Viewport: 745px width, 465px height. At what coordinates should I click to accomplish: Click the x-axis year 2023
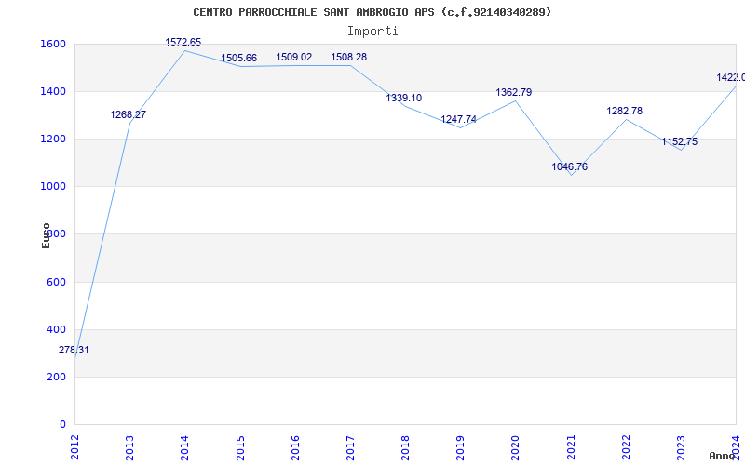pyautogui.click(x=682, y=447)
